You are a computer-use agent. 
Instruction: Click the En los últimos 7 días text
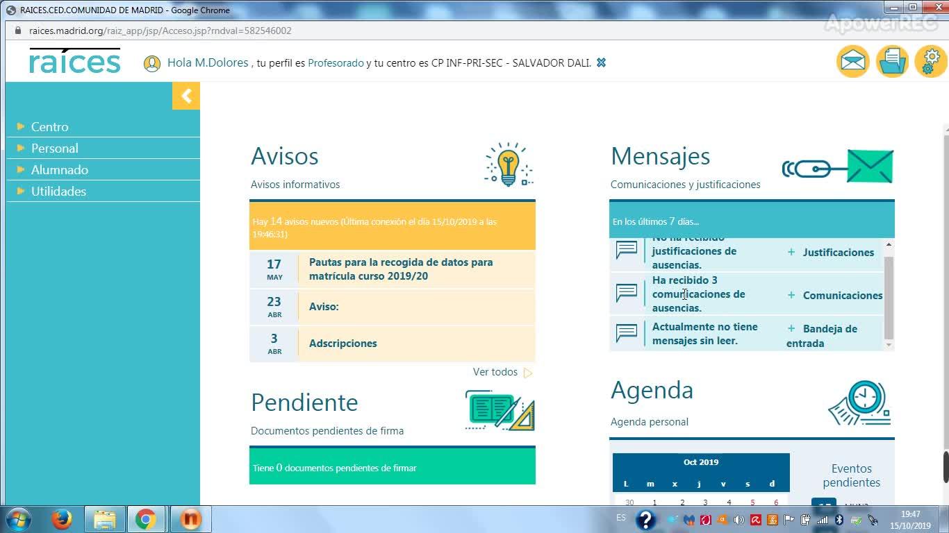[656, 221]
